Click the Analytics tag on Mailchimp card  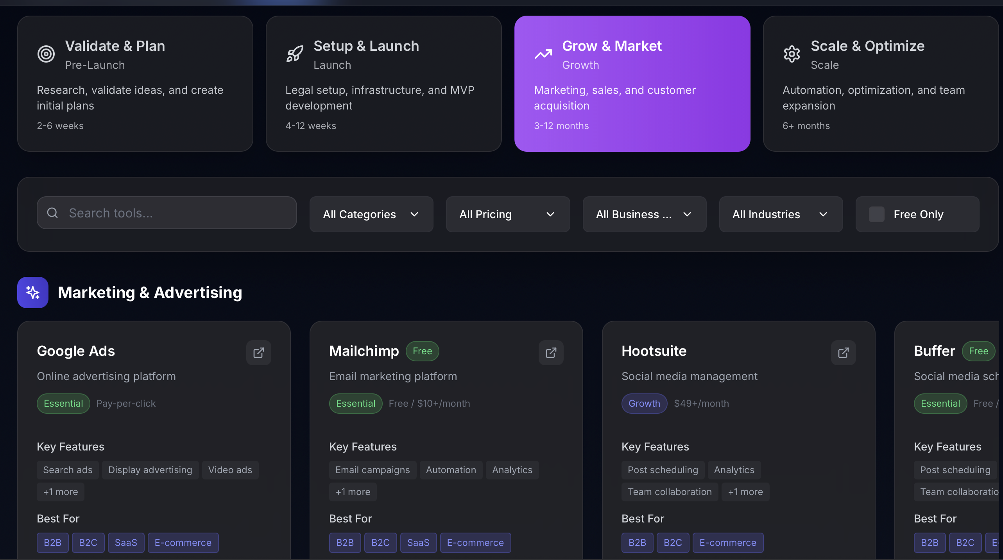pyautogui.click(x=512, y=470)
